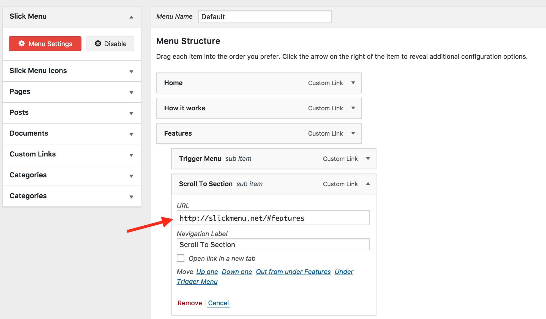
Task: Expand the Pages panel
Action: pos(131,92)
